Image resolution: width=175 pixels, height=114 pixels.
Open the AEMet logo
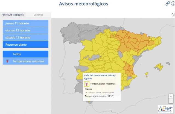pos(165,109)
